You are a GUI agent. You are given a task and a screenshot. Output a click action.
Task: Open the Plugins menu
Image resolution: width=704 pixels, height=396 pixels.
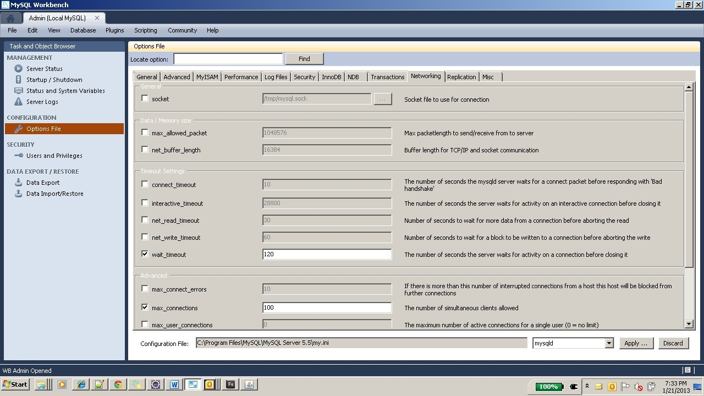(115, 30)
